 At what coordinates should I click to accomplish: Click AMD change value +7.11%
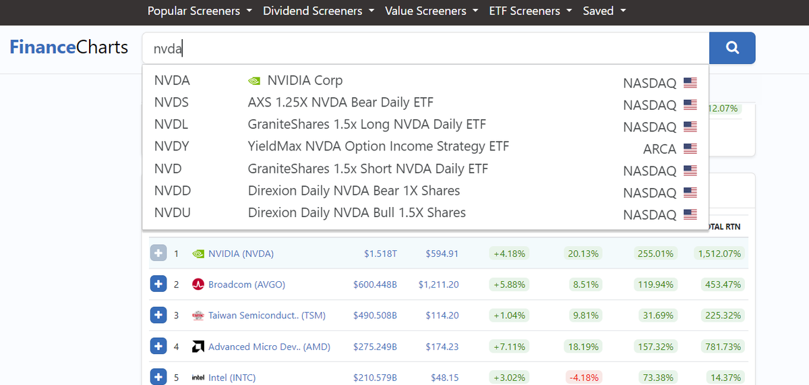510,347
